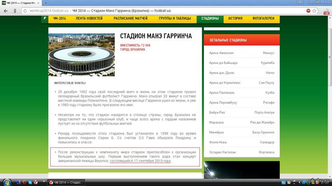Launch the blue quick launch icon next to Start

click(19, 182)
